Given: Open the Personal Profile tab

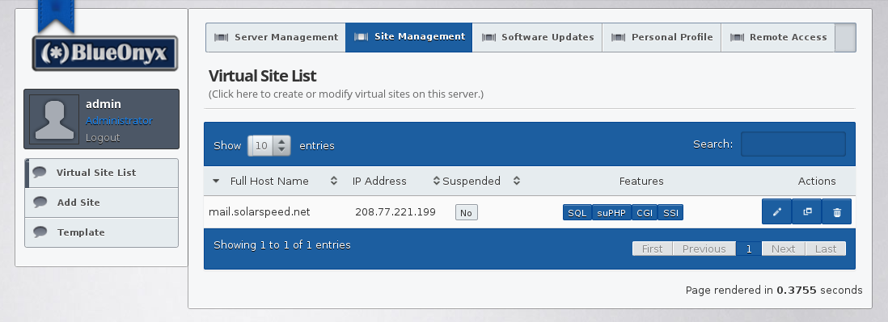Looking at the screenshot, I should point(662,37).
